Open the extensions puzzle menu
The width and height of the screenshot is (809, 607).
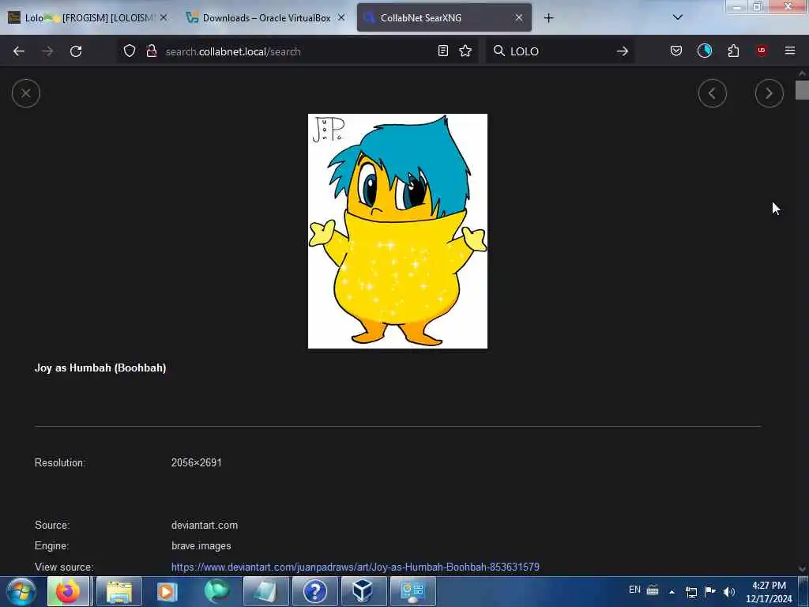point(733,51)
